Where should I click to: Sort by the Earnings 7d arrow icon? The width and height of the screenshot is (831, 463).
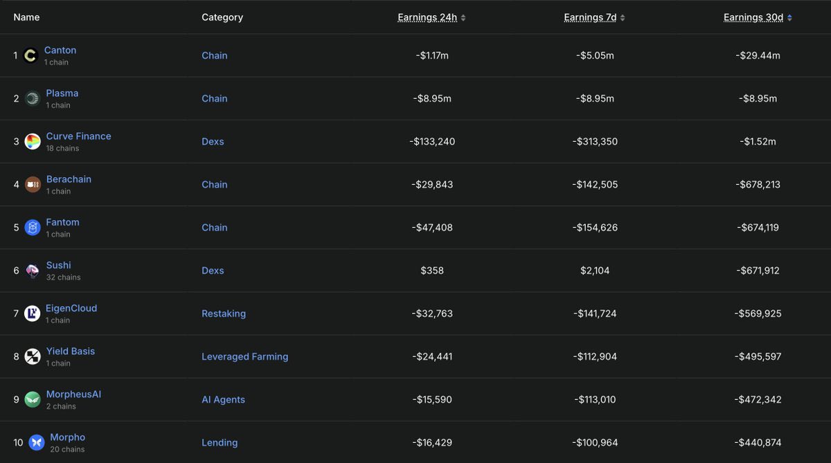tap(623, 18)
